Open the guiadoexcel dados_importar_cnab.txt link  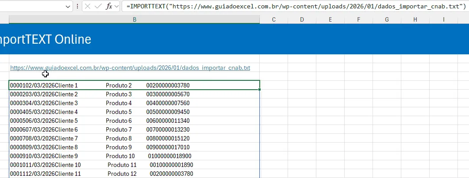130,68
